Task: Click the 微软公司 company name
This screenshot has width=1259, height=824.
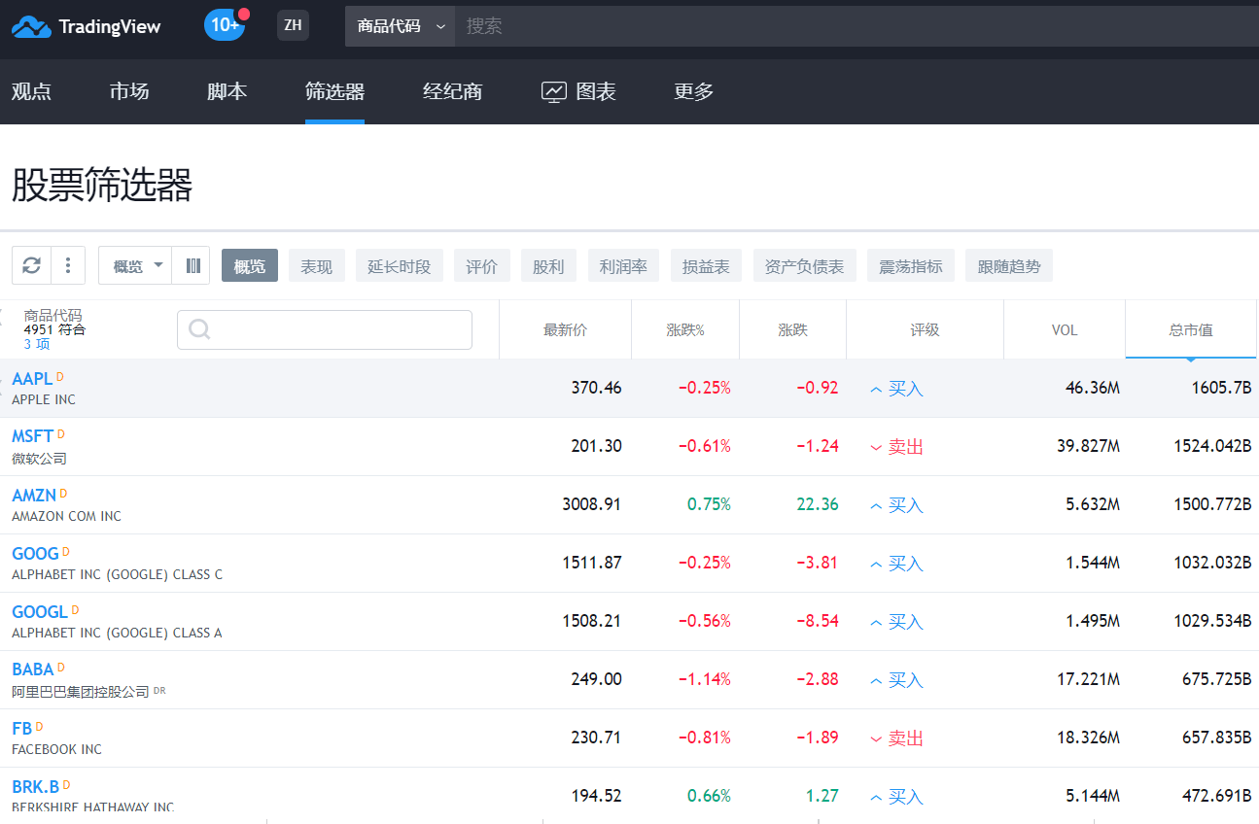Action: click(39, 459)
